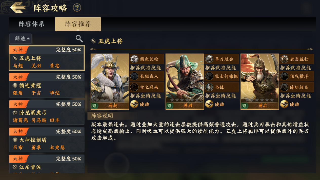The height and width of the screenshot is (180, 320).
Task: Select the 槊血长枪 skill icon
Action: point(134,59)
